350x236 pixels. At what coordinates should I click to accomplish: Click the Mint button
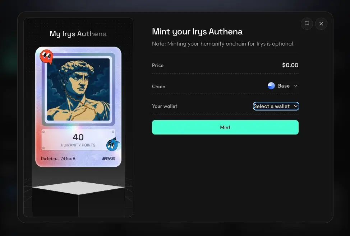pyautogui.click(x=225, y=127)
